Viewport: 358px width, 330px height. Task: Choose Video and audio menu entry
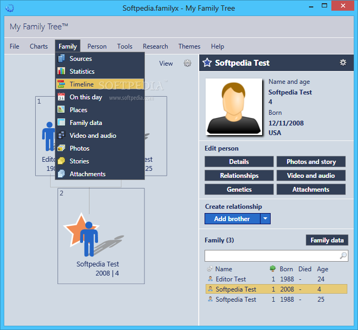click(100, 136)
